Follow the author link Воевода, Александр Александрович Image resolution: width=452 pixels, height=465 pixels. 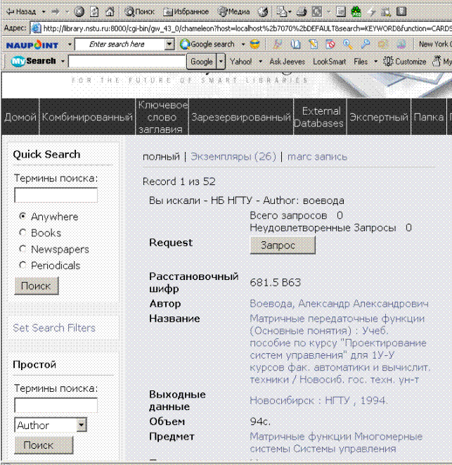[339, 304]
